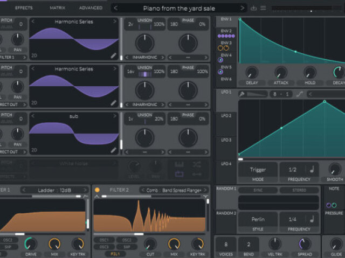Edit the second Harmonic Series wavetable with the pencil icon
The width and height of the screenshot is (345, 258).
(113, 103)
